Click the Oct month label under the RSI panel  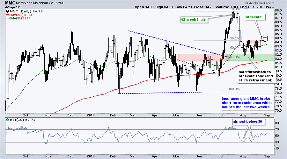tap(26, 156)
